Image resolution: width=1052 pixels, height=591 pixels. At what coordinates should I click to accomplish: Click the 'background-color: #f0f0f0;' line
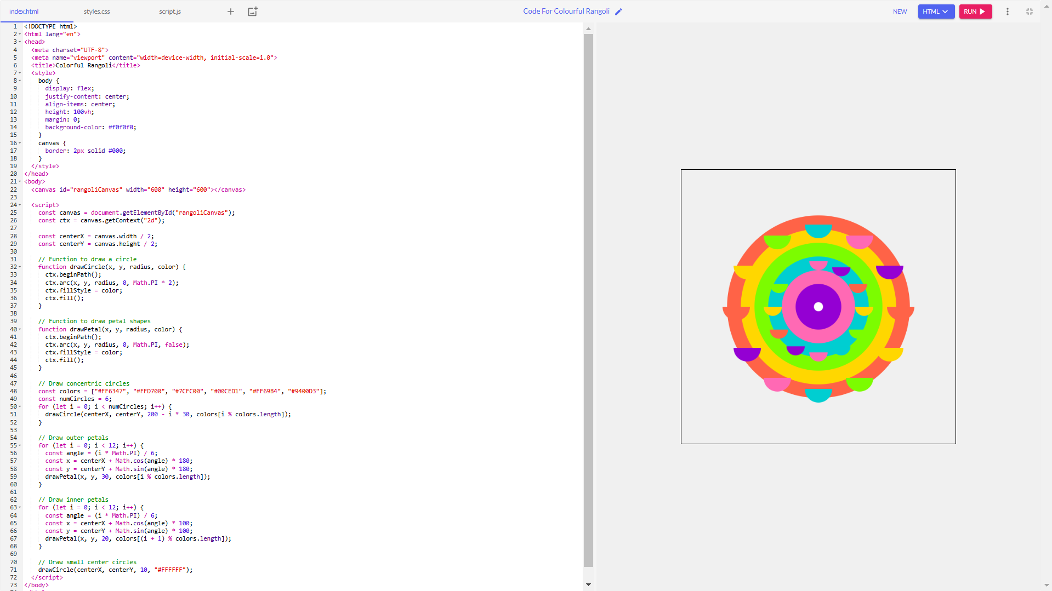[90, 127]
